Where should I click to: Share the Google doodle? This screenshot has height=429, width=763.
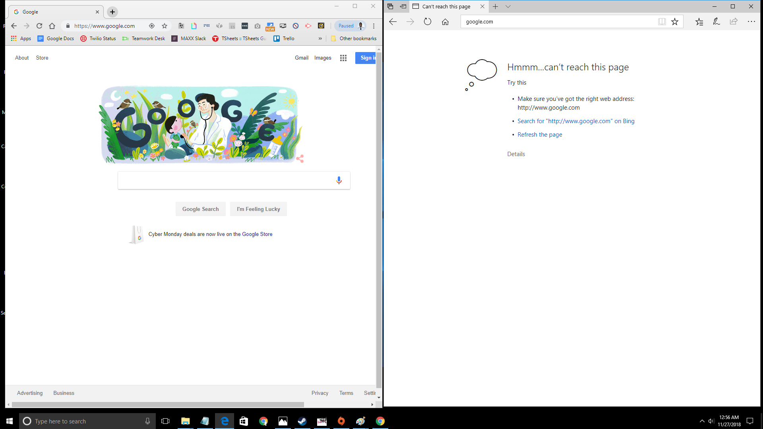coord(300,158)
